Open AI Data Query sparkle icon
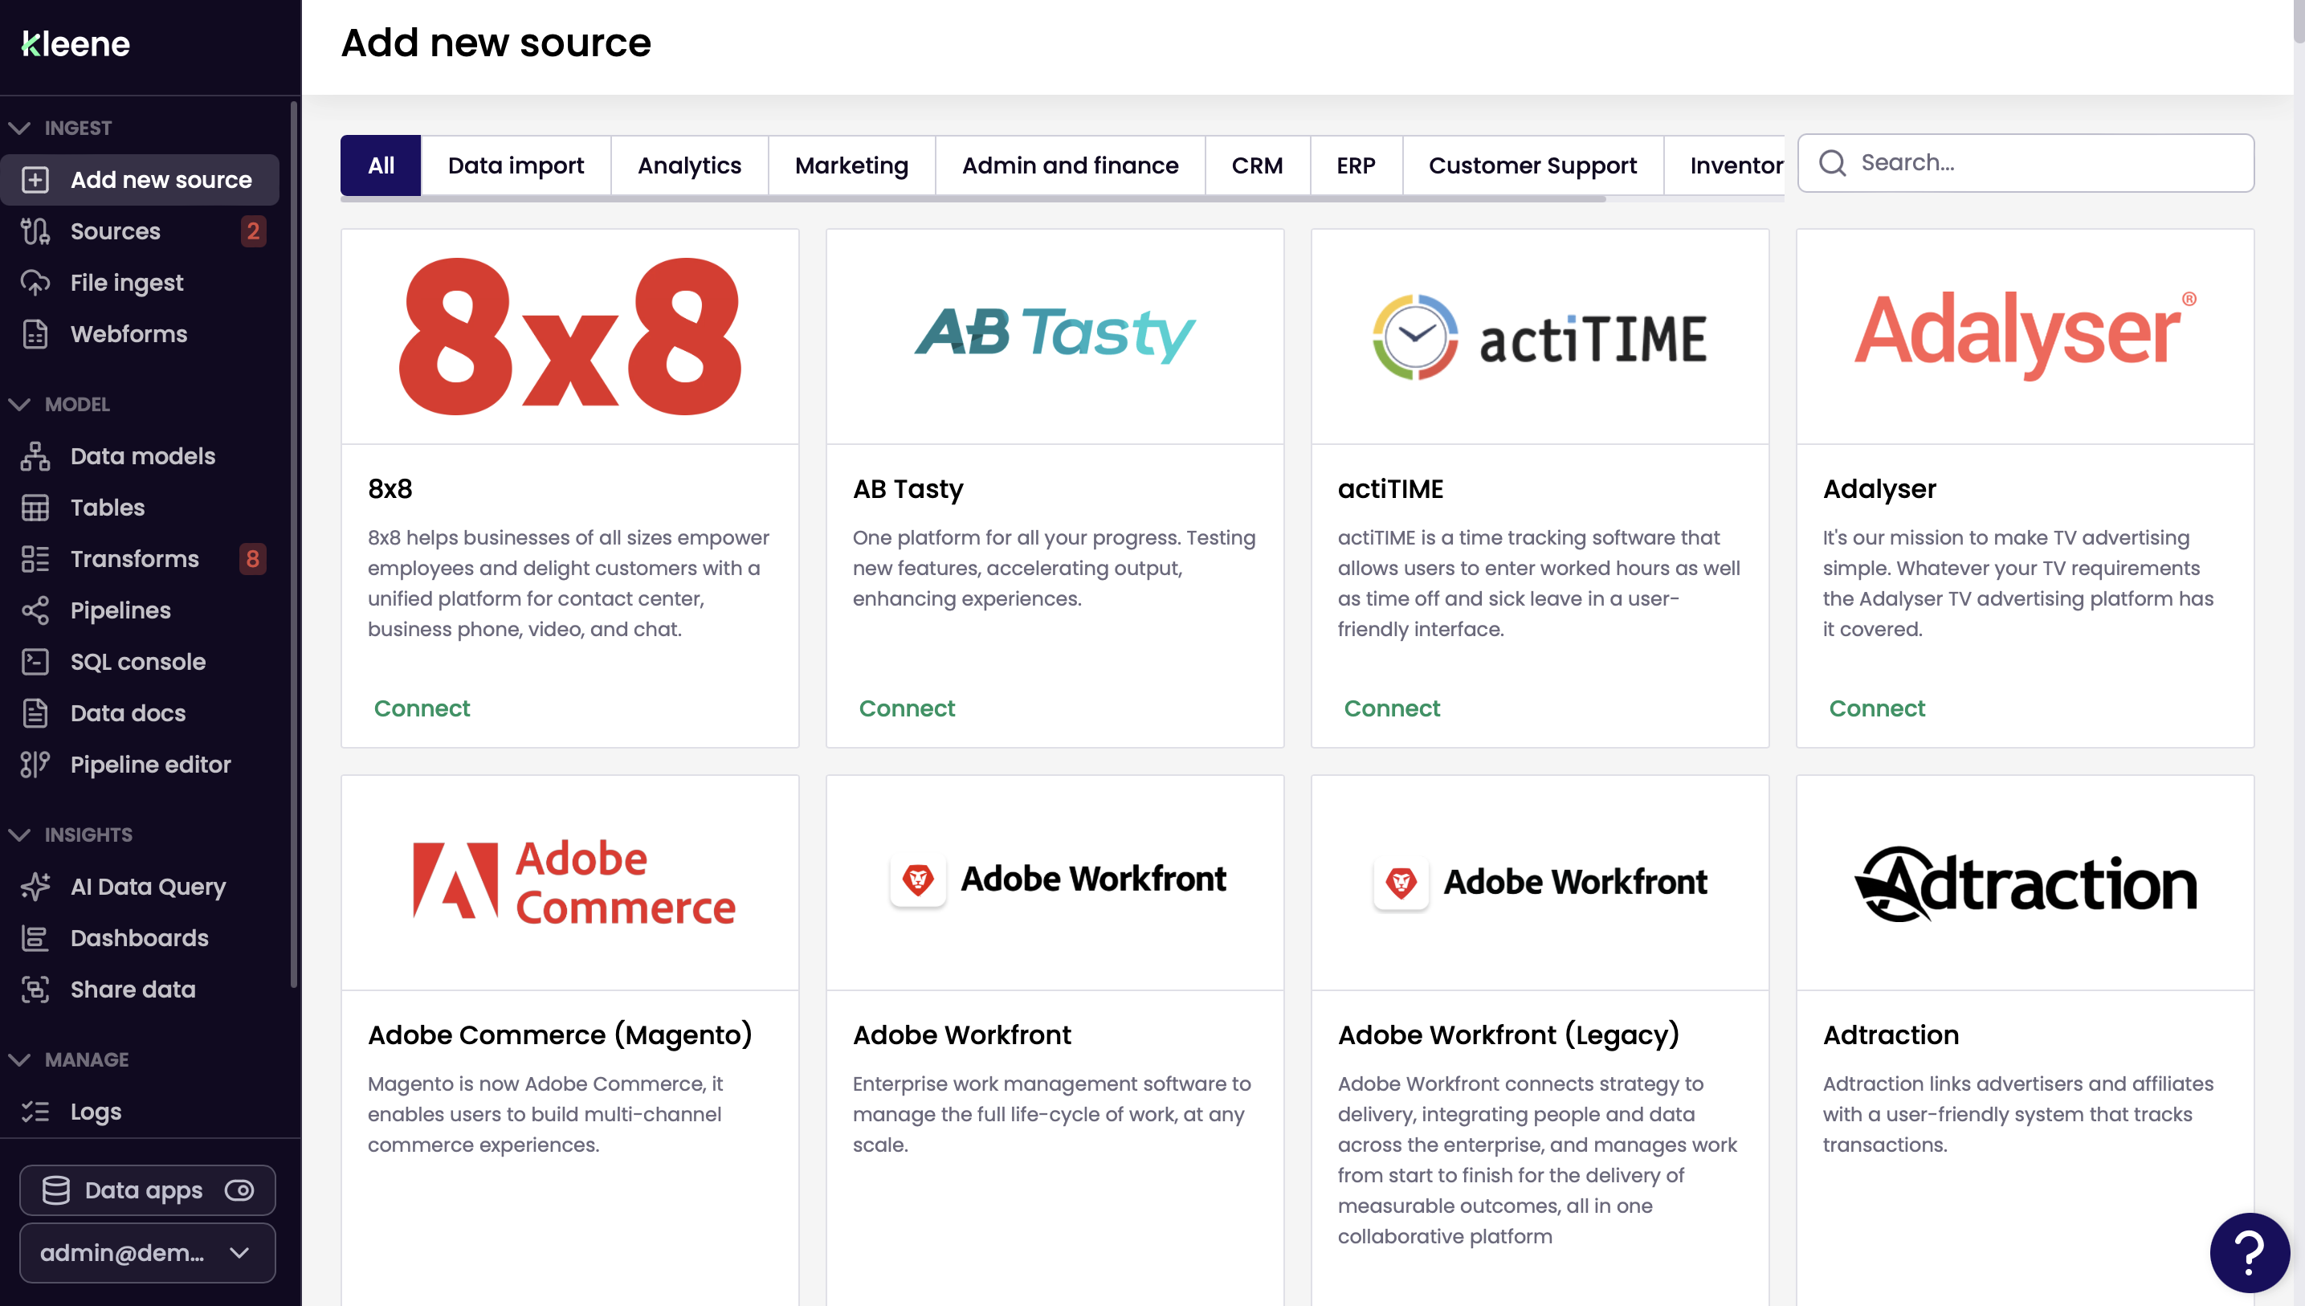The height and width of the screenshot is (1306, 2305). click(x=35, y=886)
